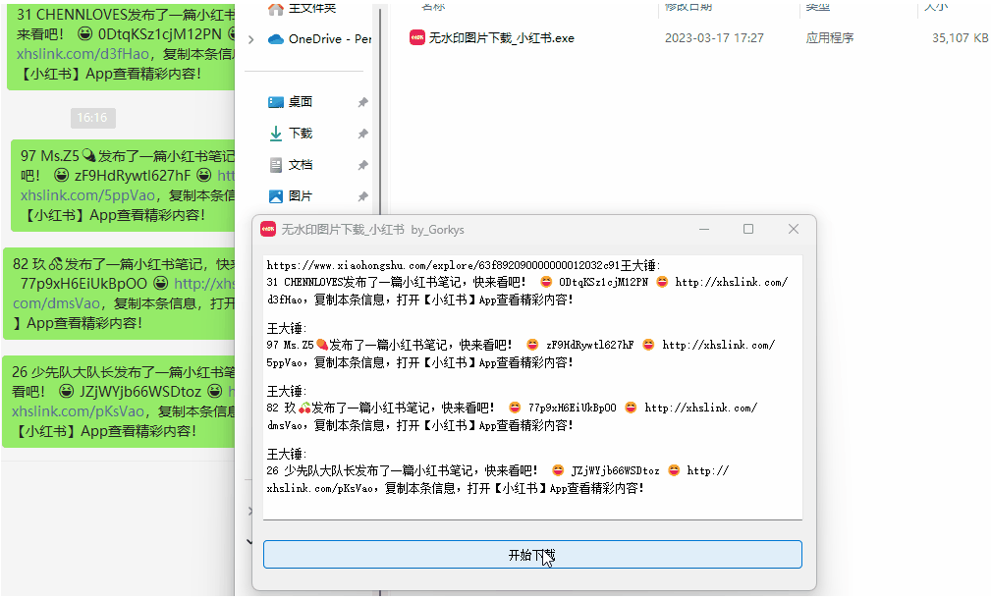Click the 26 少先队大队长 chat message bubble
The height and width of the screenshot is (600, 991).
tap(118, 402)
